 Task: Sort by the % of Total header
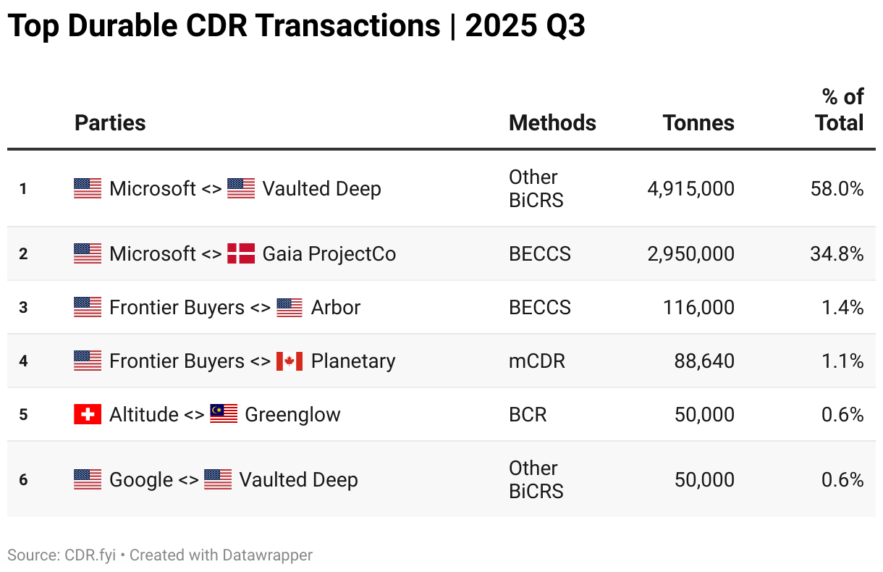pyautogui.click(x=841, y=110)
